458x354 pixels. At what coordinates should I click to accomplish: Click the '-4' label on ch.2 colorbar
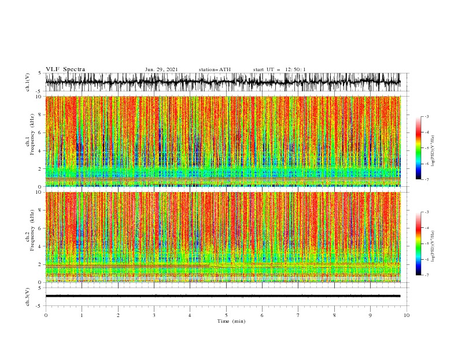pos(427,228)
